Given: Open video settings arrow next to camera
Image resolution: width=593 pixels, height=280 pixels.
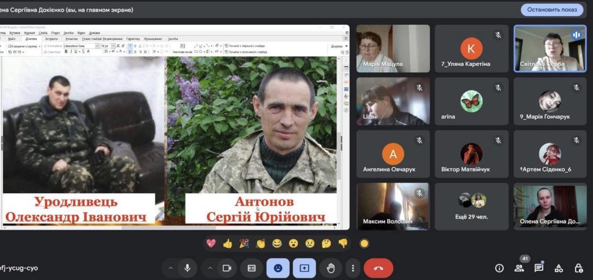Looking at the screenshot, I should [210, 268].
